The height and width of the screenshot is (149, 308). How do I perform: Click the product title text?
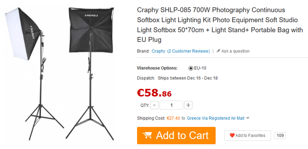pos(220,25)
